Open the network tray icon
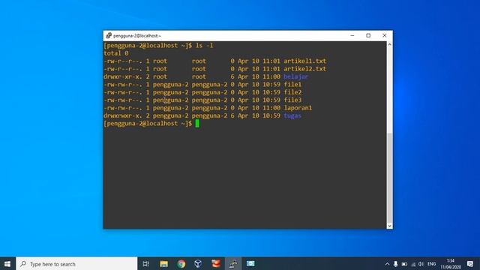Viewport: 480px width, 270px height. [413, 264]
